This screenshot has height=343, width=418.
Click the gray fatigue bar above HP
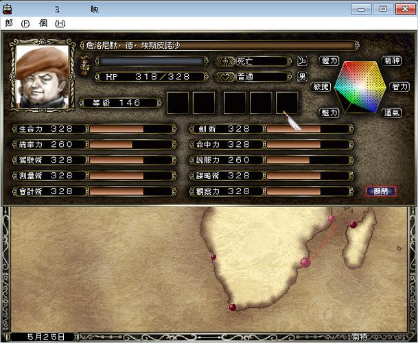point(152,61)
